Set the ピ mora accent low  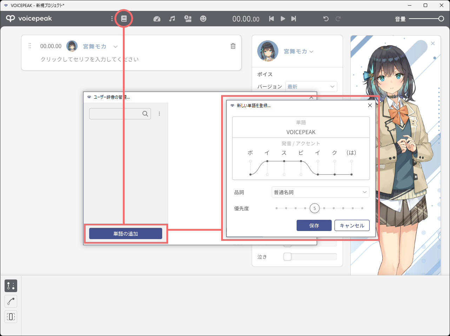click(x=301, y=174)
